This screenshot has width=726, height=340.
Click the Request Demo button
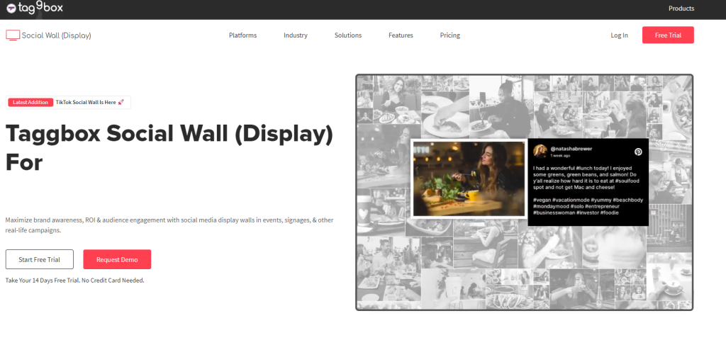pyautogui.click(x=117, y=259)
